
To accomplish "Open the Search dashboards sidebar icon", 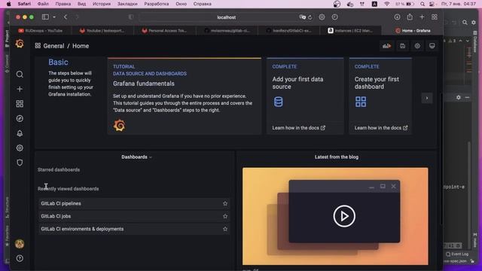I will (x=20, y=75).
